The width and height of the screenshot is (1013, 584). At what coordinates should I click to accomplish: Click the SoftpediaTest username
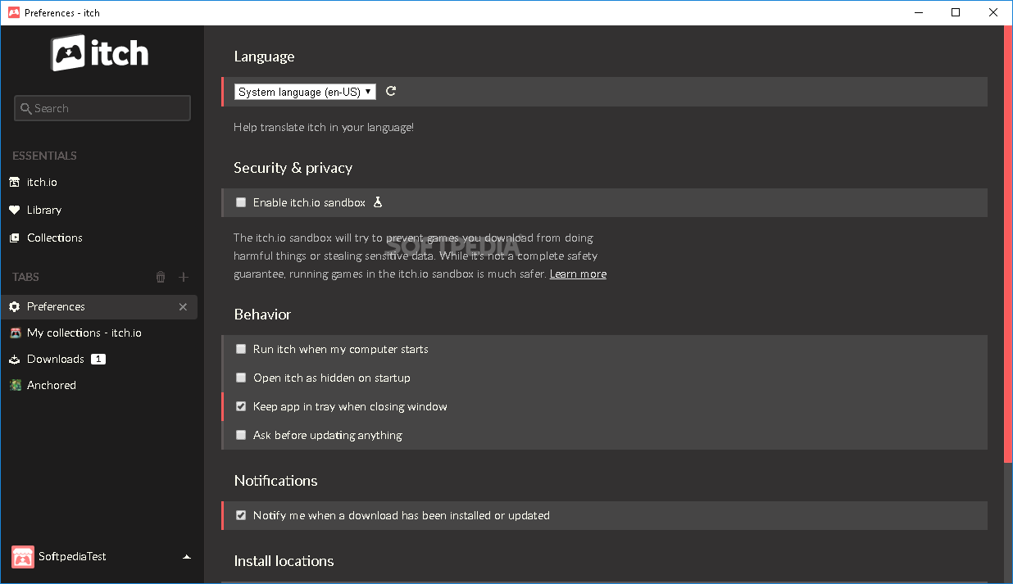[73, 557]
